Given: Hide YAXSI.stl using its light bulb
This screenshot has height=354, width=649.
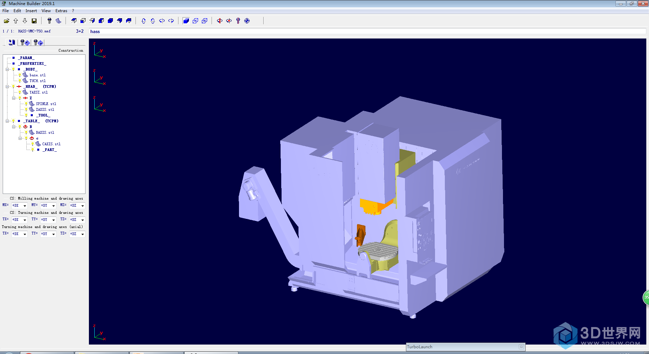Looking at the screenshot, I should pos(20,92).
